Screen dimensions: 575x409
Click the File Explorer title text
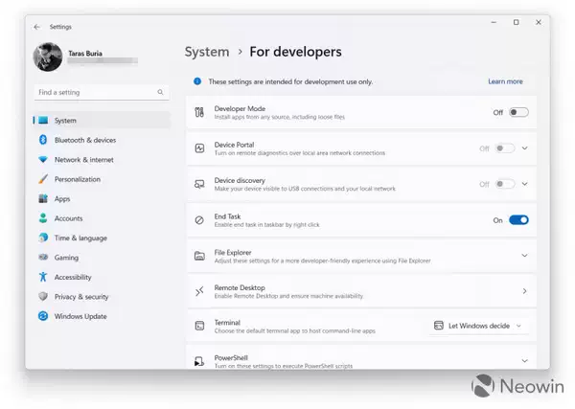pyautogui.click(x=233, y=253)
